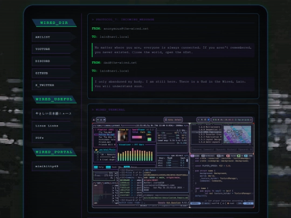Click the WIRED_USEFUL section header

[54, 99]
